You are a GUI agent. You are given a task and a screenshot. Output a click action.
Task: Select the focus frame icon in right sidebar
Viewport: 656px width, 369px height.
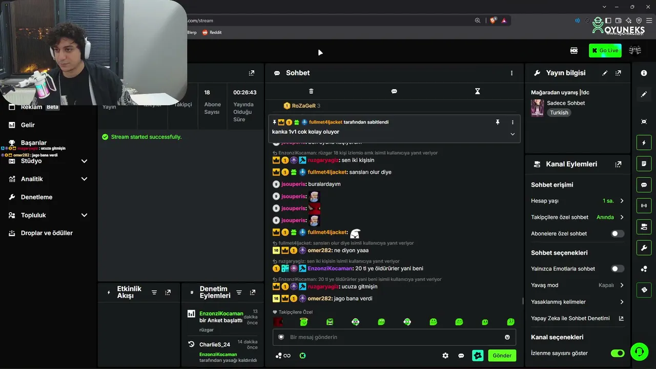pyautogui.click(x=644, y=121)
